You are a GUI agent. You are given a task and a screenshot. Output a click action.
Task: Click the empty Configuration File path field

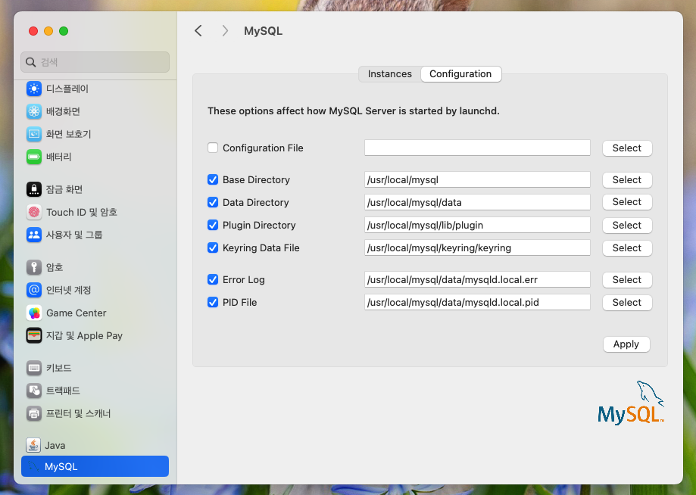click(477, 148)
